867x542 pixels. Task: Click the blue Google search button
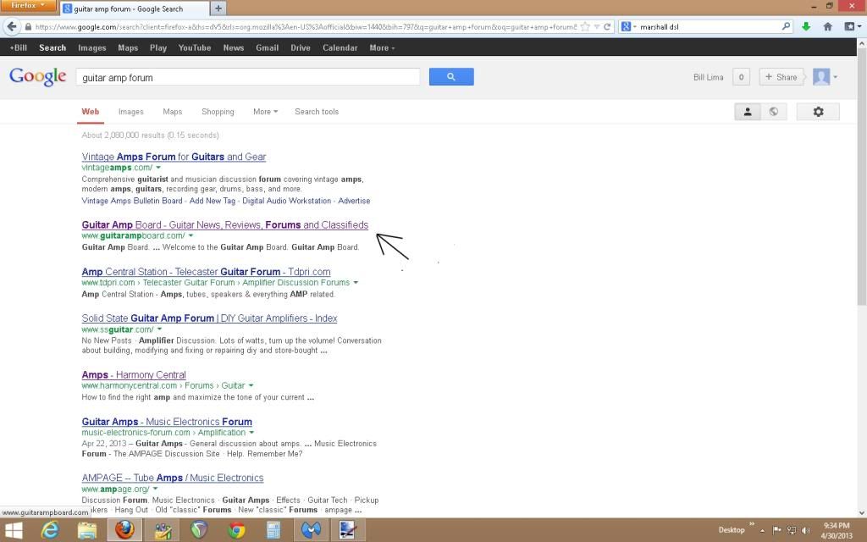(451, 77)
